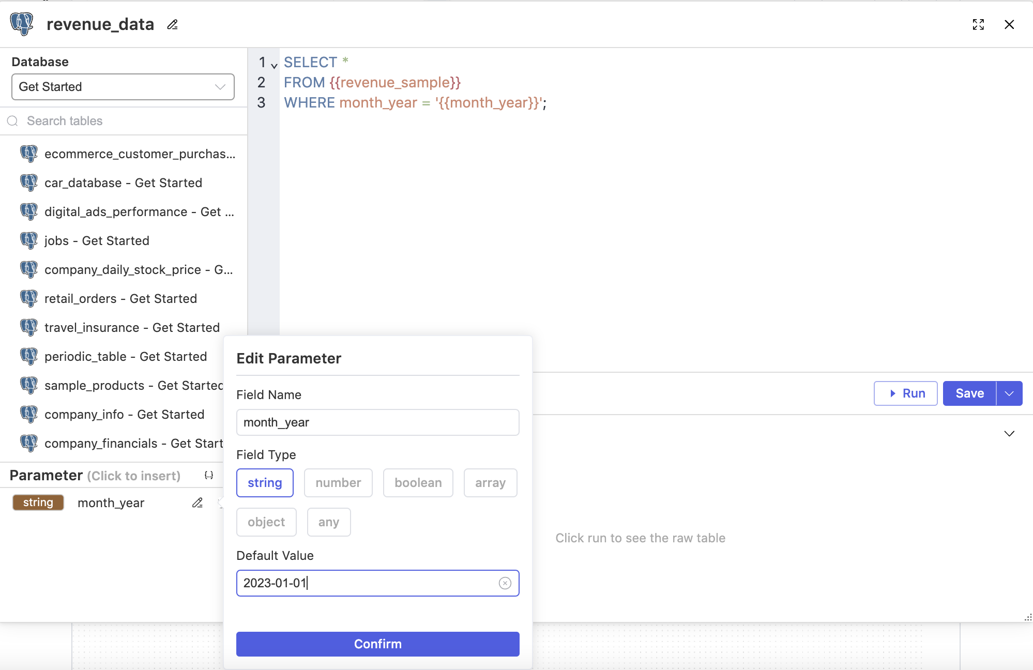Click the PostgreSQL icon beside jobs table
Image resolution: width=1033 pixels, height=670 pixels.
pyautogui.click(x=29, y=240)
